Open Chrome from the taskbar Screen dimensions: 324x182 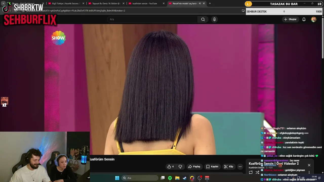(x=192, y=178)
